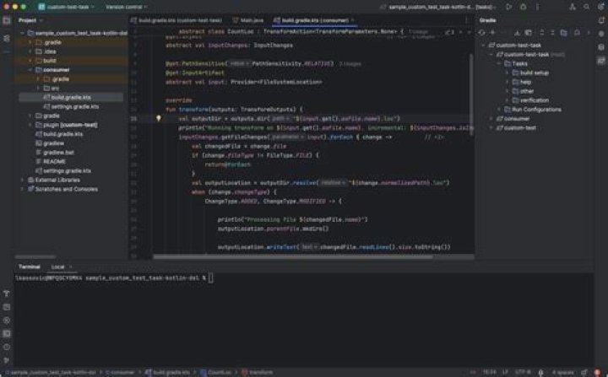Expand the src folder under consumer

[x=38, y=89]
